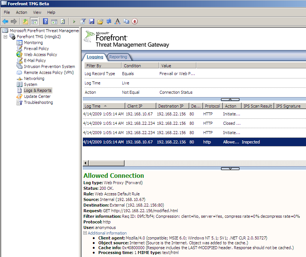Click the IPS Signature column header
Image resolution: width=306 pixels, height=257 pixels.
click(290, 106)
